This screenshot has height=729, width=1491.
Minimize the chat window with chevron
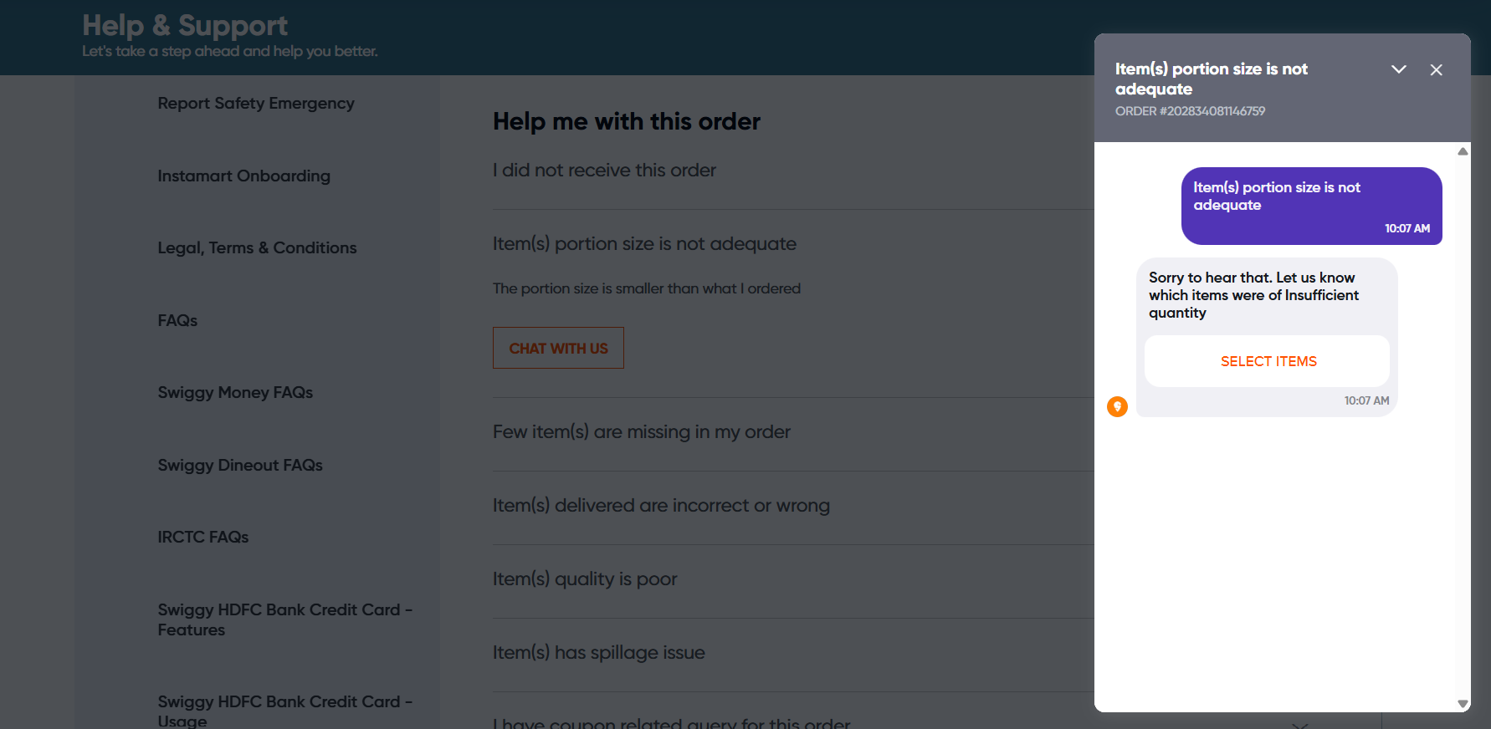(1398, 69)
